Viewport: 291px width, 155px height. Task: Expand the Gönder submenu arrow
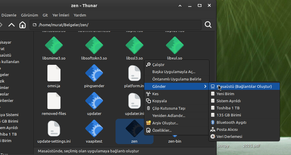(205, 87)
